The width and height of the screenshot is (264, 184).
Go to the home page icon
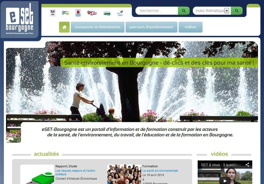tap(64, 27)
